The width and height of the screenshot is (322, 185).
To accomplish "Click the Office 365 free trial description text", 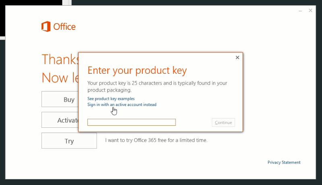I will [156, 140].
